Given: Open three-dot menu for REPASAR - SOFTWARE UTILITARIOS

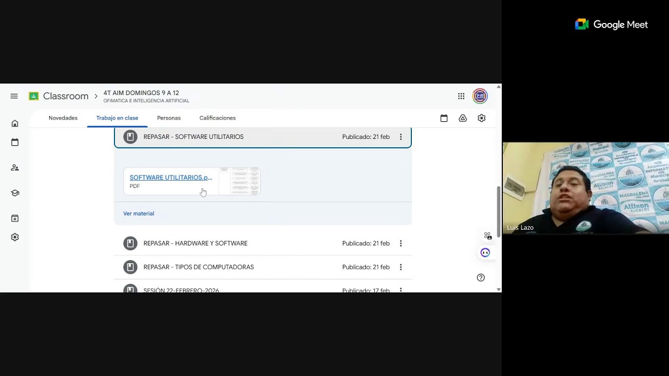Looking at the screenshot, I should click(x=401, y=137).
